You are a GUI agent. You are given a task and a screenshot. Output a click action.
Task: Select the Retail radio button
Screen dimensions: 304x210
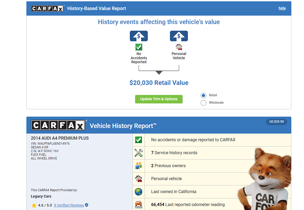(x=203, y=95)
